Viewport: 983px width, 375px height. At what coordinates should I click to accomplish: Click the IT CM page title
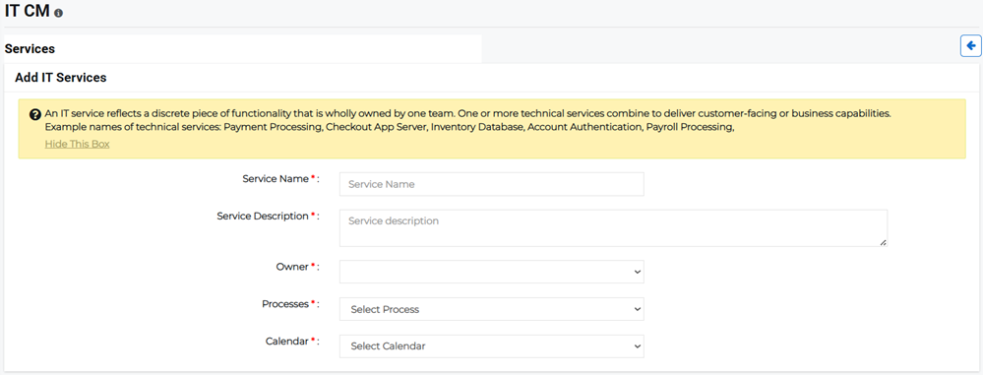tap(27, 11)
